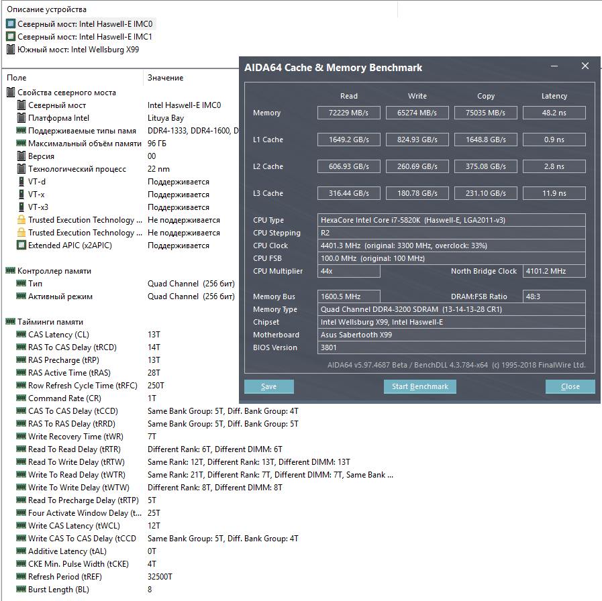Screen dimensions: 602x601
Task: Select Intel Wellsburg X99 south bridge icon
Action: (11, 49)
